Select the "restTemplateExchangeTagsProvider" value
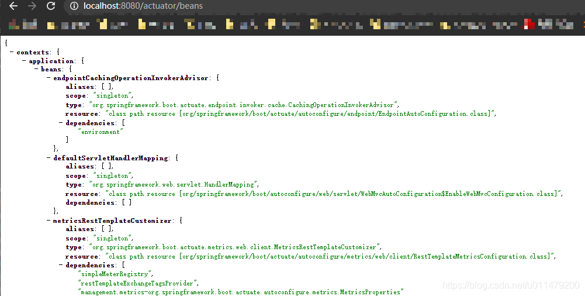This screenshot has height=296, width=585. click(137, 283)
